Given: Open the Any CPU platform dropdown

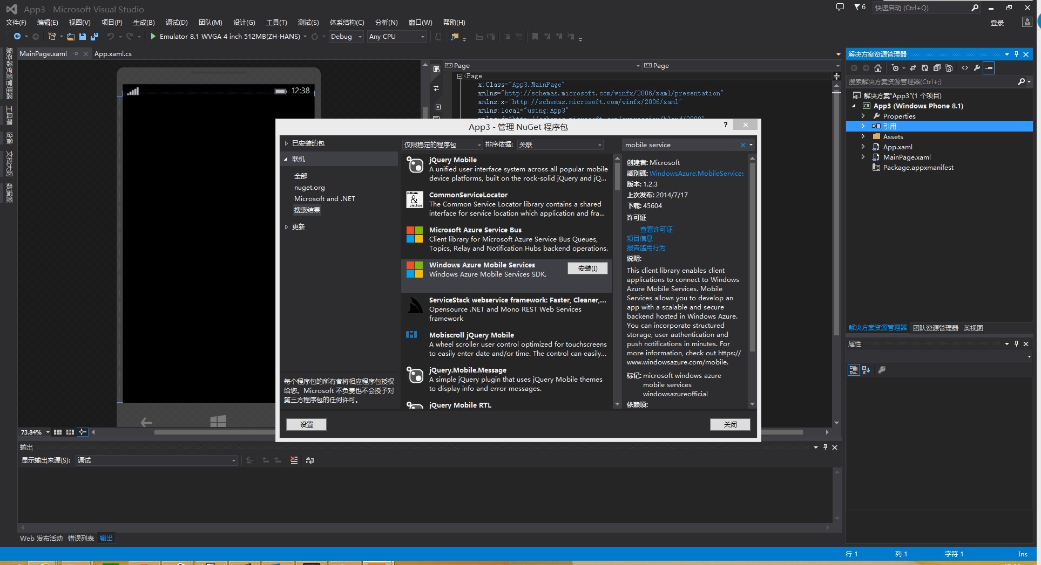Looking at the screenshot, I should point(397,37).
